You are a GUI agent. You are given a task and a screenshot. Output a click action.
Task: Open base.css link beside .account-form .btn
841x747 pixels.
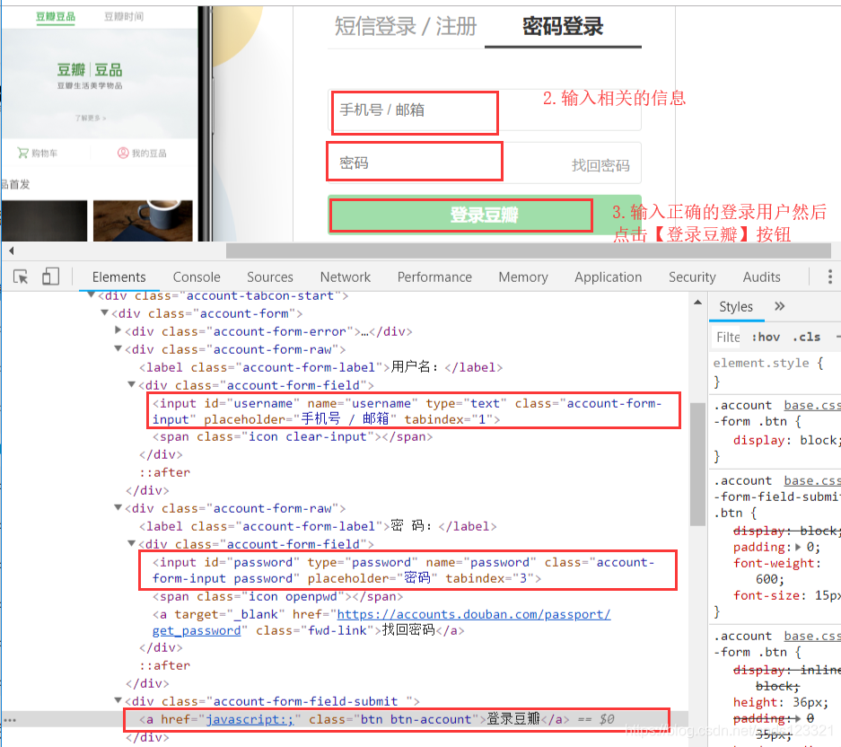pyautogui.click(x=812, y=405)
